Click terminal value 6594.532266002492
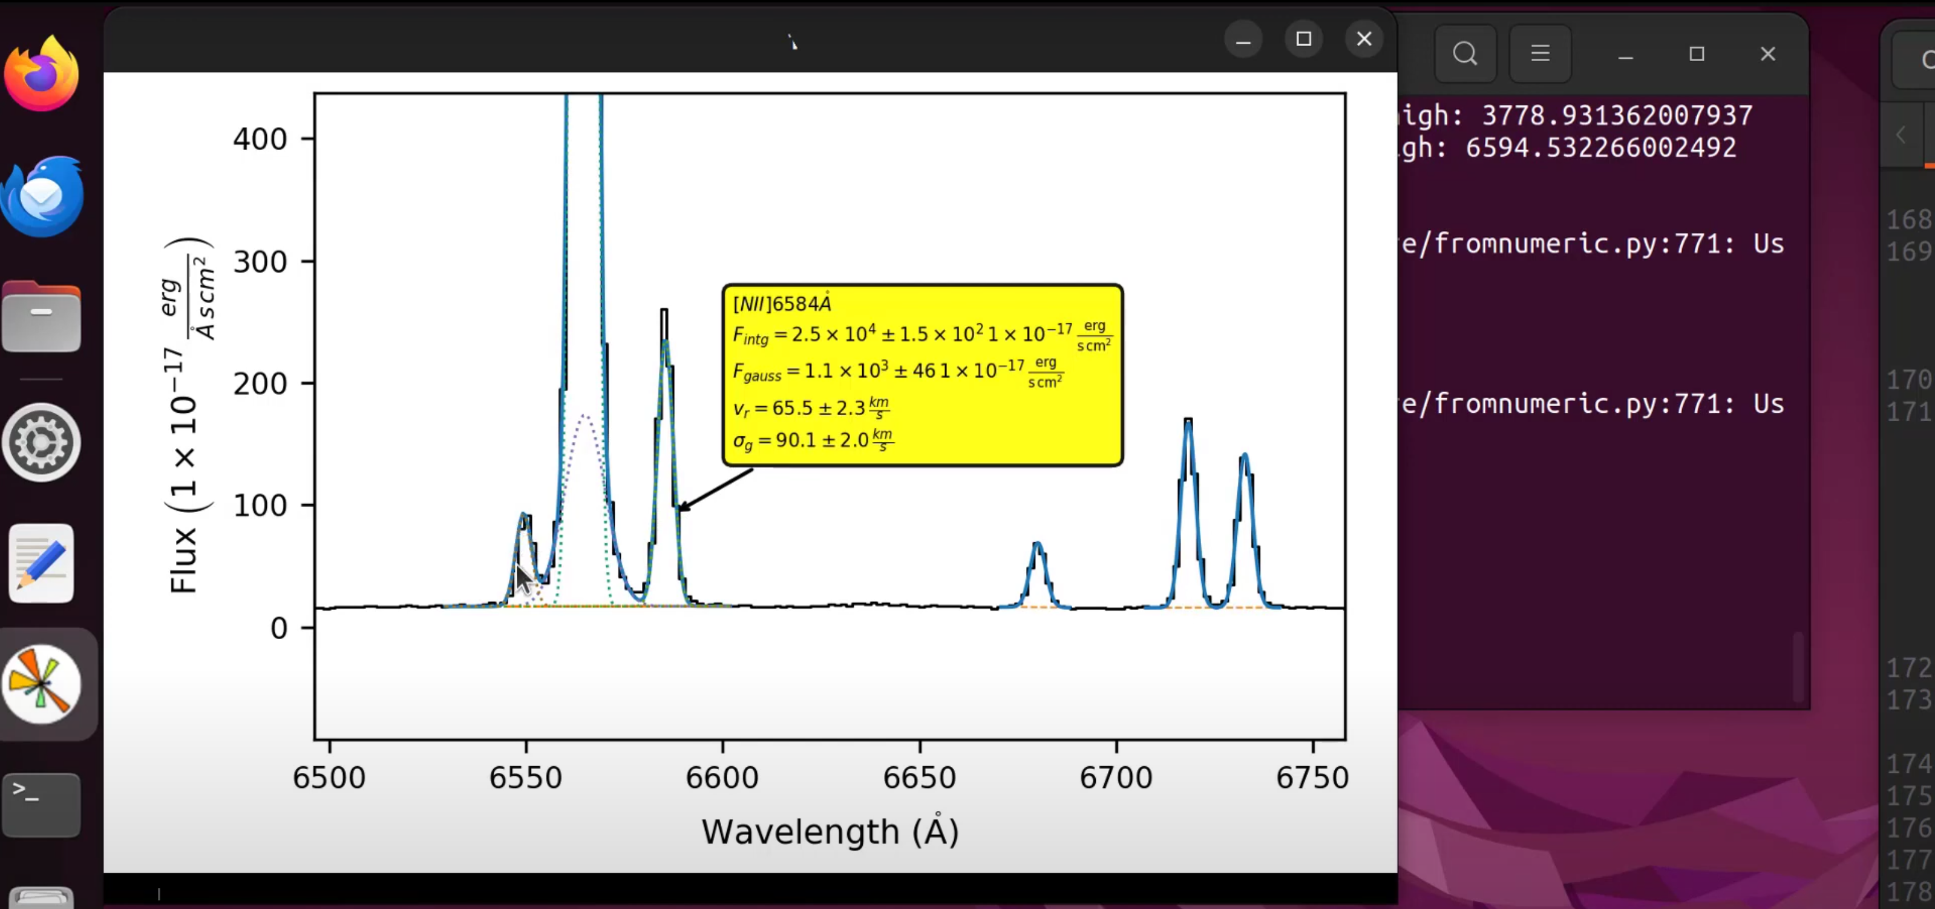The image size is (1935, 909). [1601, 148]
